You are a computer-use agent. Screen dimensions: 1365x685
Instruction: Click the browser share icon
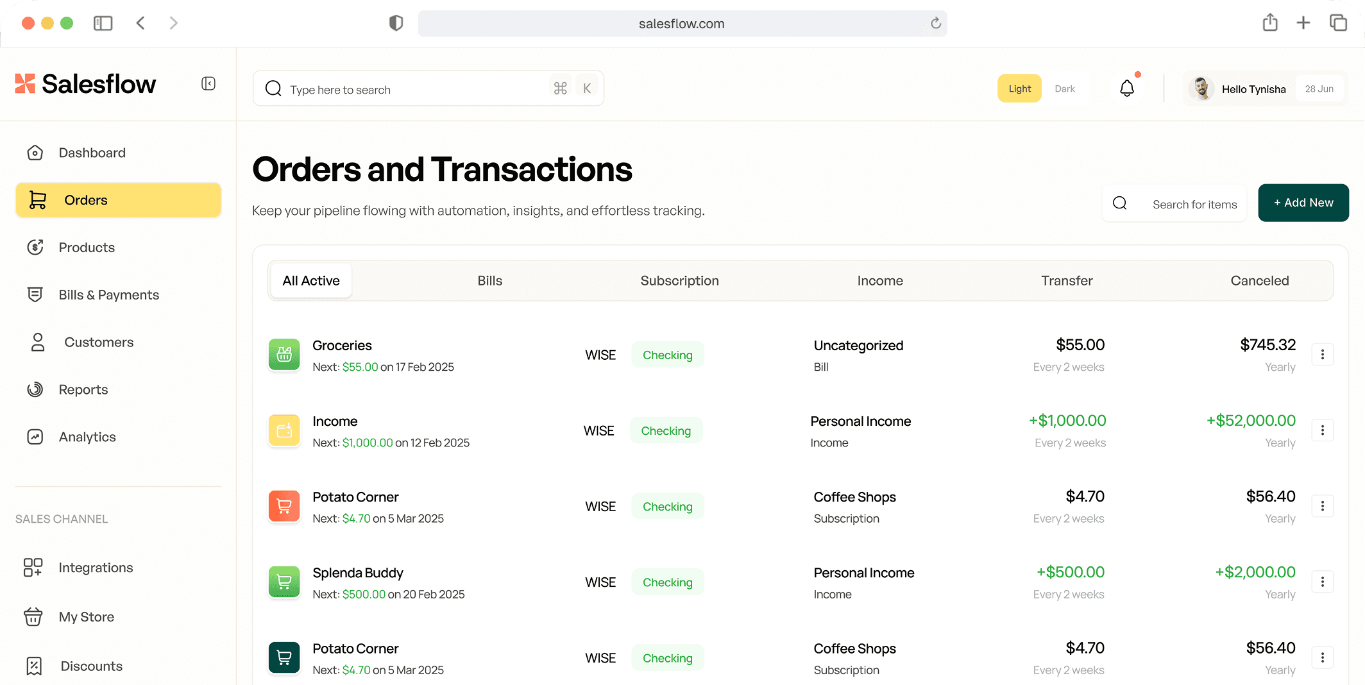[x=1270, y=22]
